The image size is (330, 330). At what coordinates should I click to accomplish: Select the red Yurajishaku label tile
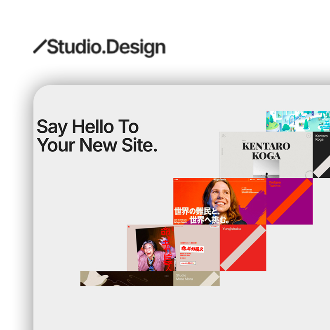coord(243,248)
